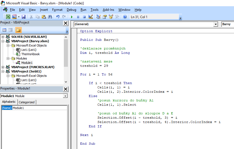Open the Window menu

pos(124,10)
